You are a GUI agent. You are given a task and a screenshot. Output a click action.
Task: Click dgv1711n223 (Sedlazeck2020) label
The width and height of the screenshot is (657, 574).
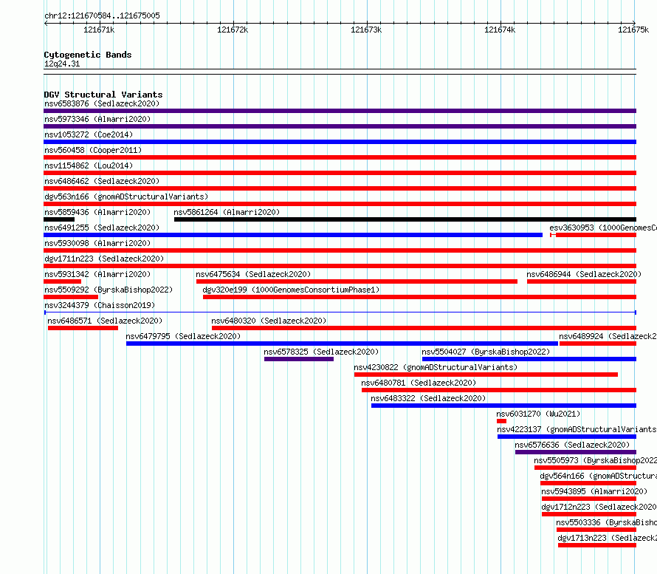104,259
